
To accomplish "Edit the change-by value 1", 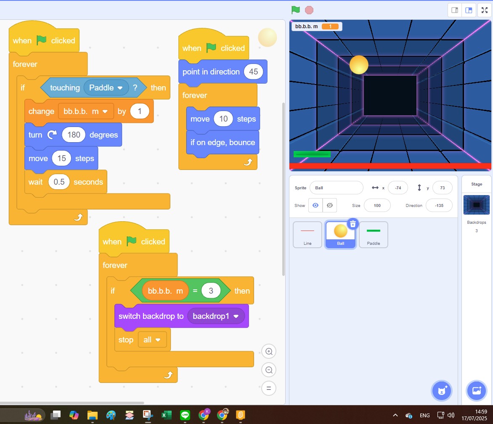I will [140, 111].
